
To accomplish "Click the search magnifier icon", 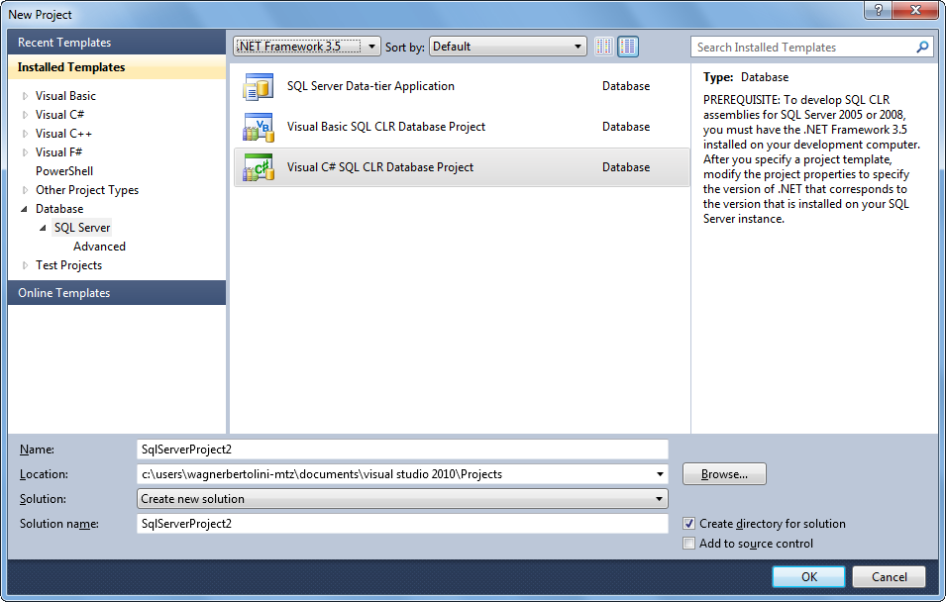I will (922, 48).
